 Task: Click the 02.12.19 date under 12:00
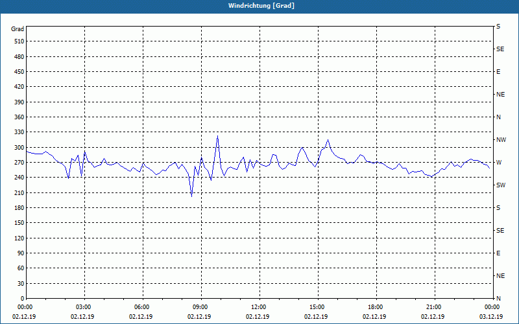point(258,316)
